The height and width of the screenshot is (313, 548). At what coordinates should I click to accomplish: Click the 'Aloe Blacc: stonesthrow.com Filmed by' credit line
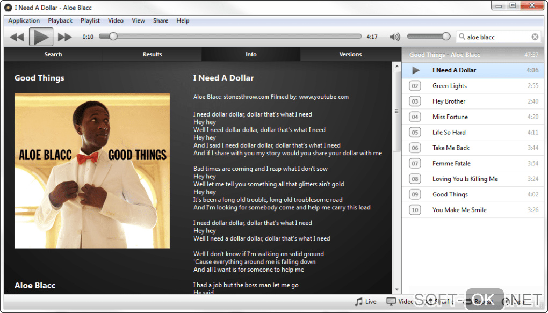point(271,97)
